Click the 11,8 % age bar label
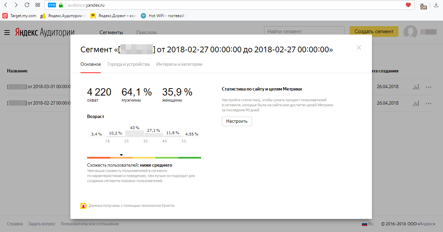The image size is (443, 232). click(173, 133)
